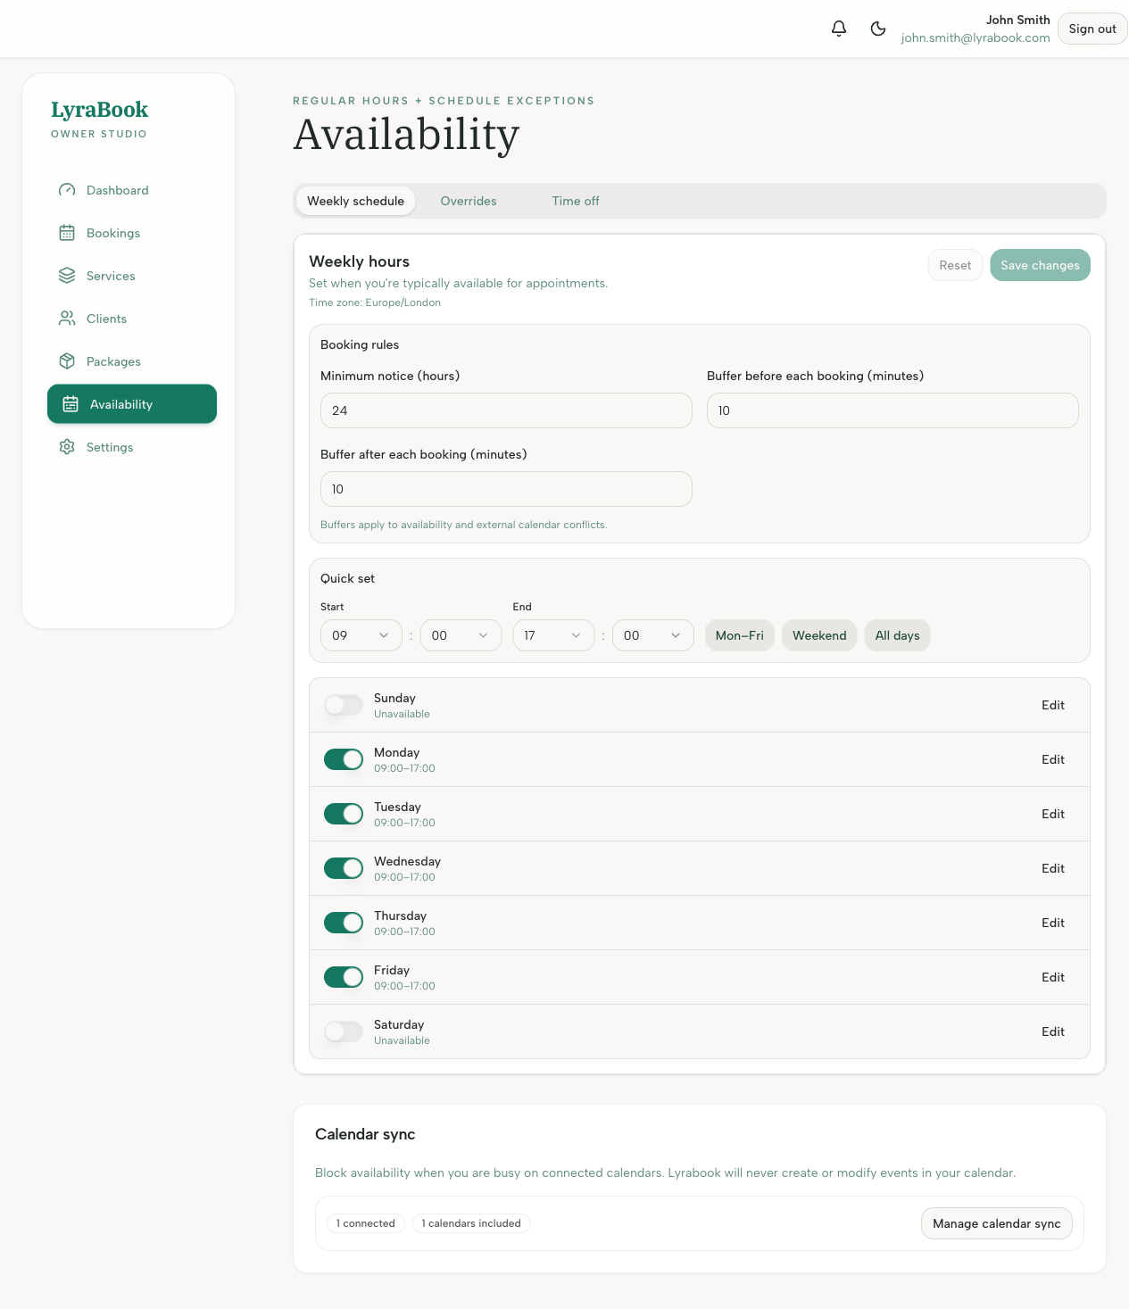Select the Packages box icon
The width and height of the screenshot is (1129, 1309).
coord(67,361)
